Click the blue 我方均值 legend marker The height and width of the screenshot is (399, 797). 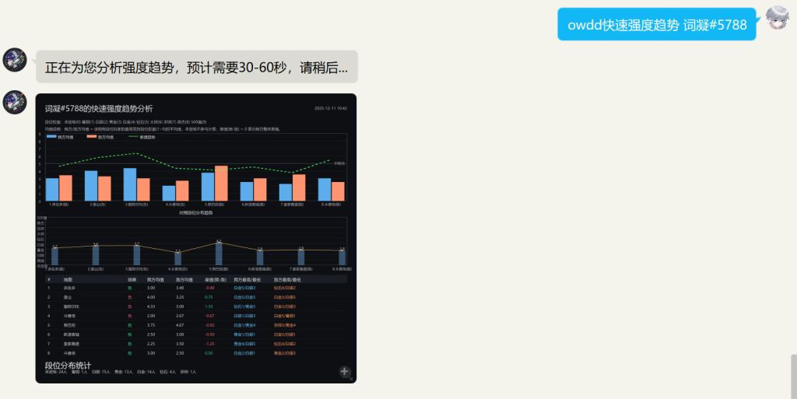[51, 137]
